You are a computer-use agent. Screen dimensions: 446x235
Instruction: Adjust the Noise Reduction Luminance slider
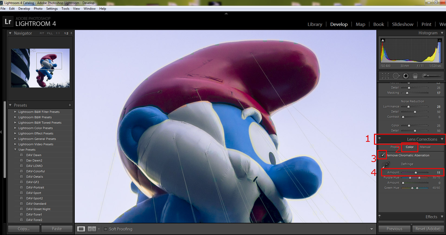(409, 107)
